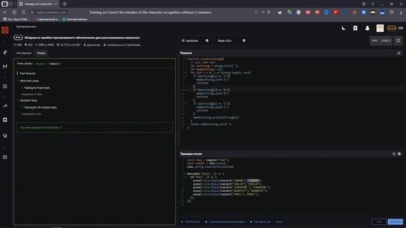Open the Личный кабинет bookmark

(75, 20)
